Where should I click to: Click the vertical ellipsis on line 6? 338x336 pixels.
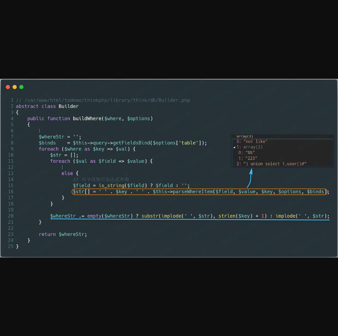(x=40, y=131)
